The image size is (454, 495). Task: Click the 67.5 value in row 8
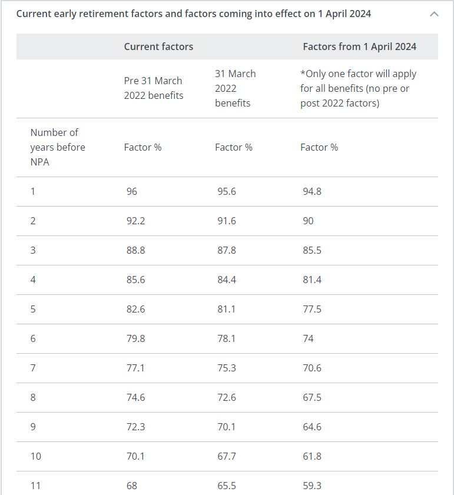tap(312, 397)
